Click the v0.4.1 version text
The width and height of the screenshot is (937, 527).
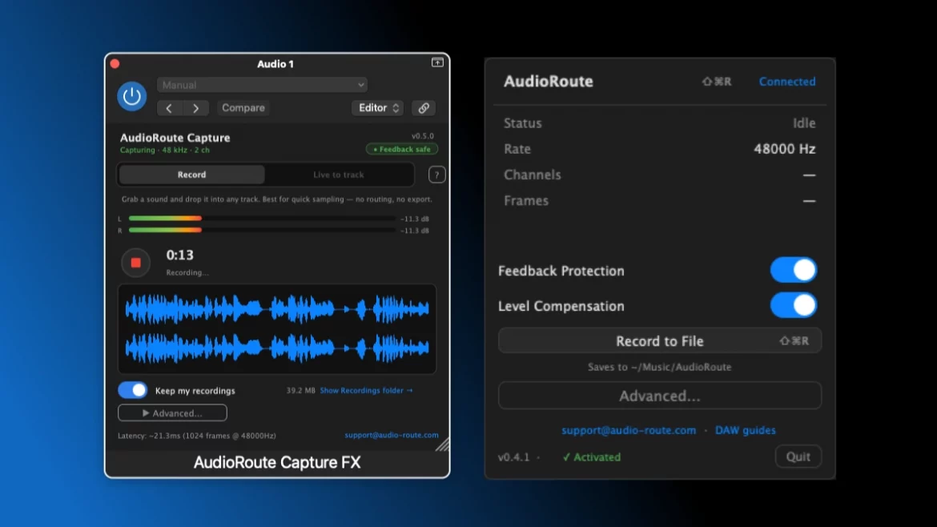[514, 457]
